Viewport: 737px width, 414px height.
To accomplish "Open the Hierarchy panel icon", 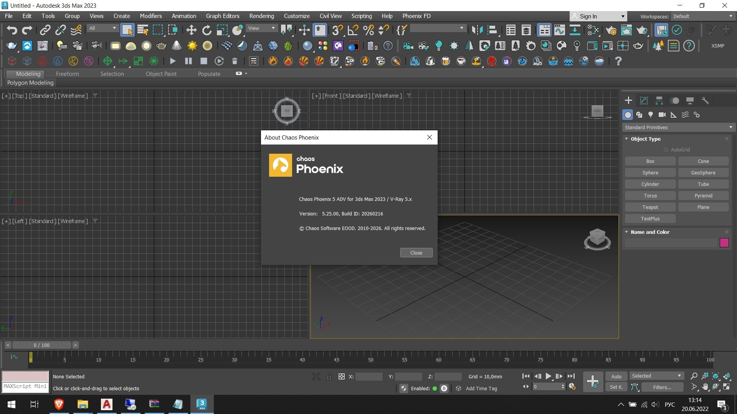I will click(659, 100).
